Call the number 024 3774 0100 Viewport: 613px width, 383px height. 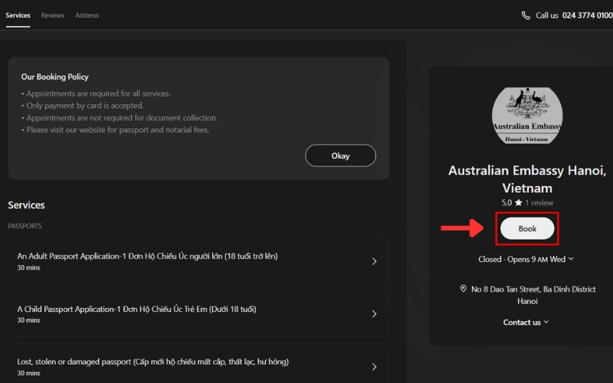[x=587, y=15]
